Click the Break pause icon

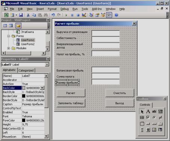72,15
